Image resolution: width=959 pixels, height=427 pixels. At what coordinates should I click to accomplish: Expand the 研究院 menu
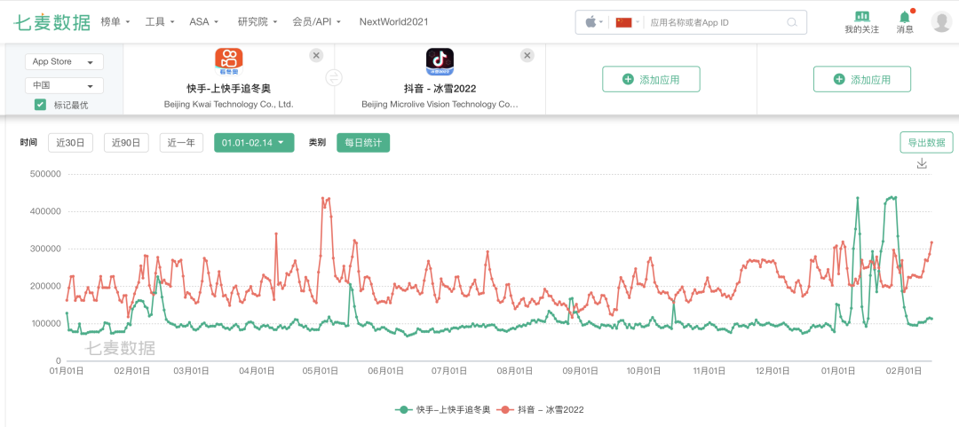point(258,22)
